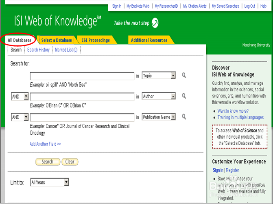
Task: Open My ResearcherID link
Action: coord(166,6)
